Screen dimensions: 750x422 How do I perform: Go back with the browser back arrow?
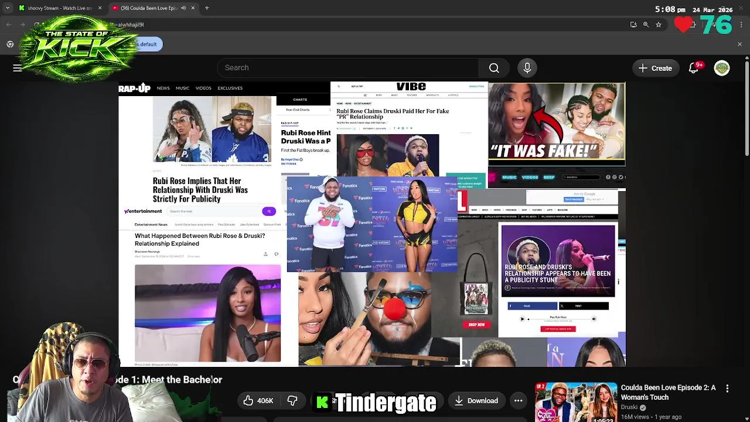pyautogui.click(x=8, y=25)
